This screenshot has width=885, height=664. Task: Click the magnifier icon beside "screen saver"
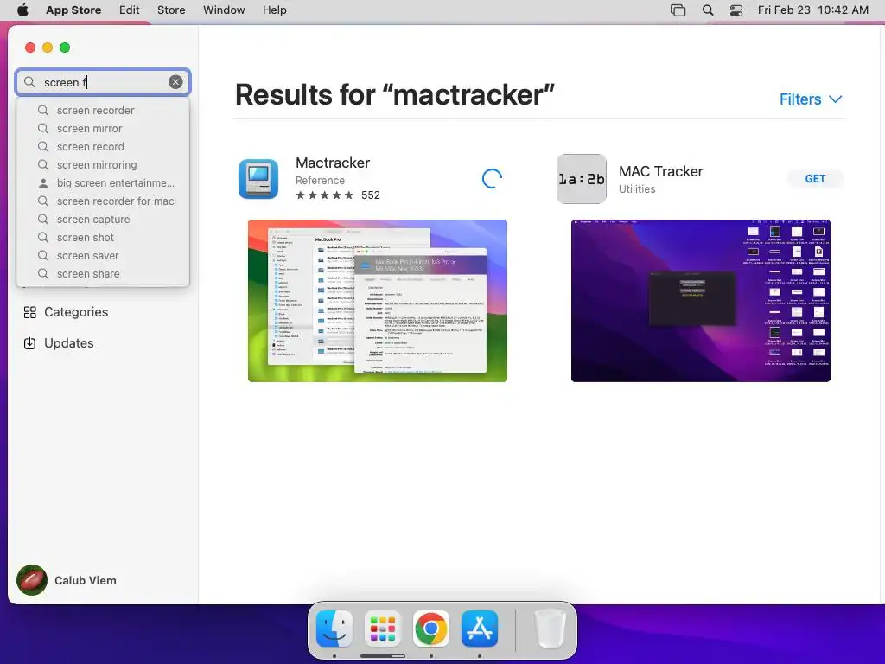click(43, 255)
